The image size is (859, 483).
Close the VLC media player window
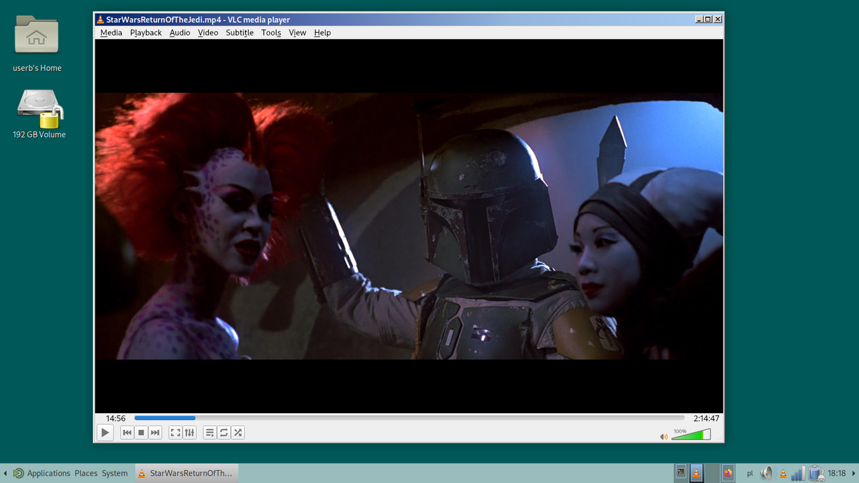tap(718, 19)
